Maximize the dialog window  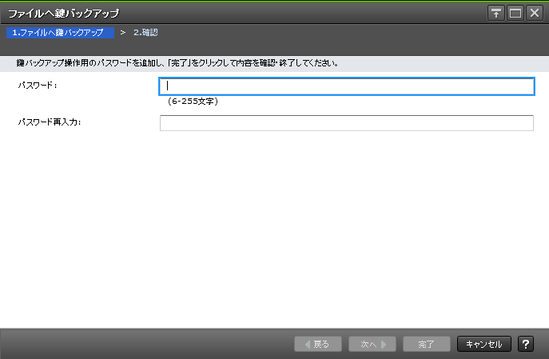coord(515,14)
